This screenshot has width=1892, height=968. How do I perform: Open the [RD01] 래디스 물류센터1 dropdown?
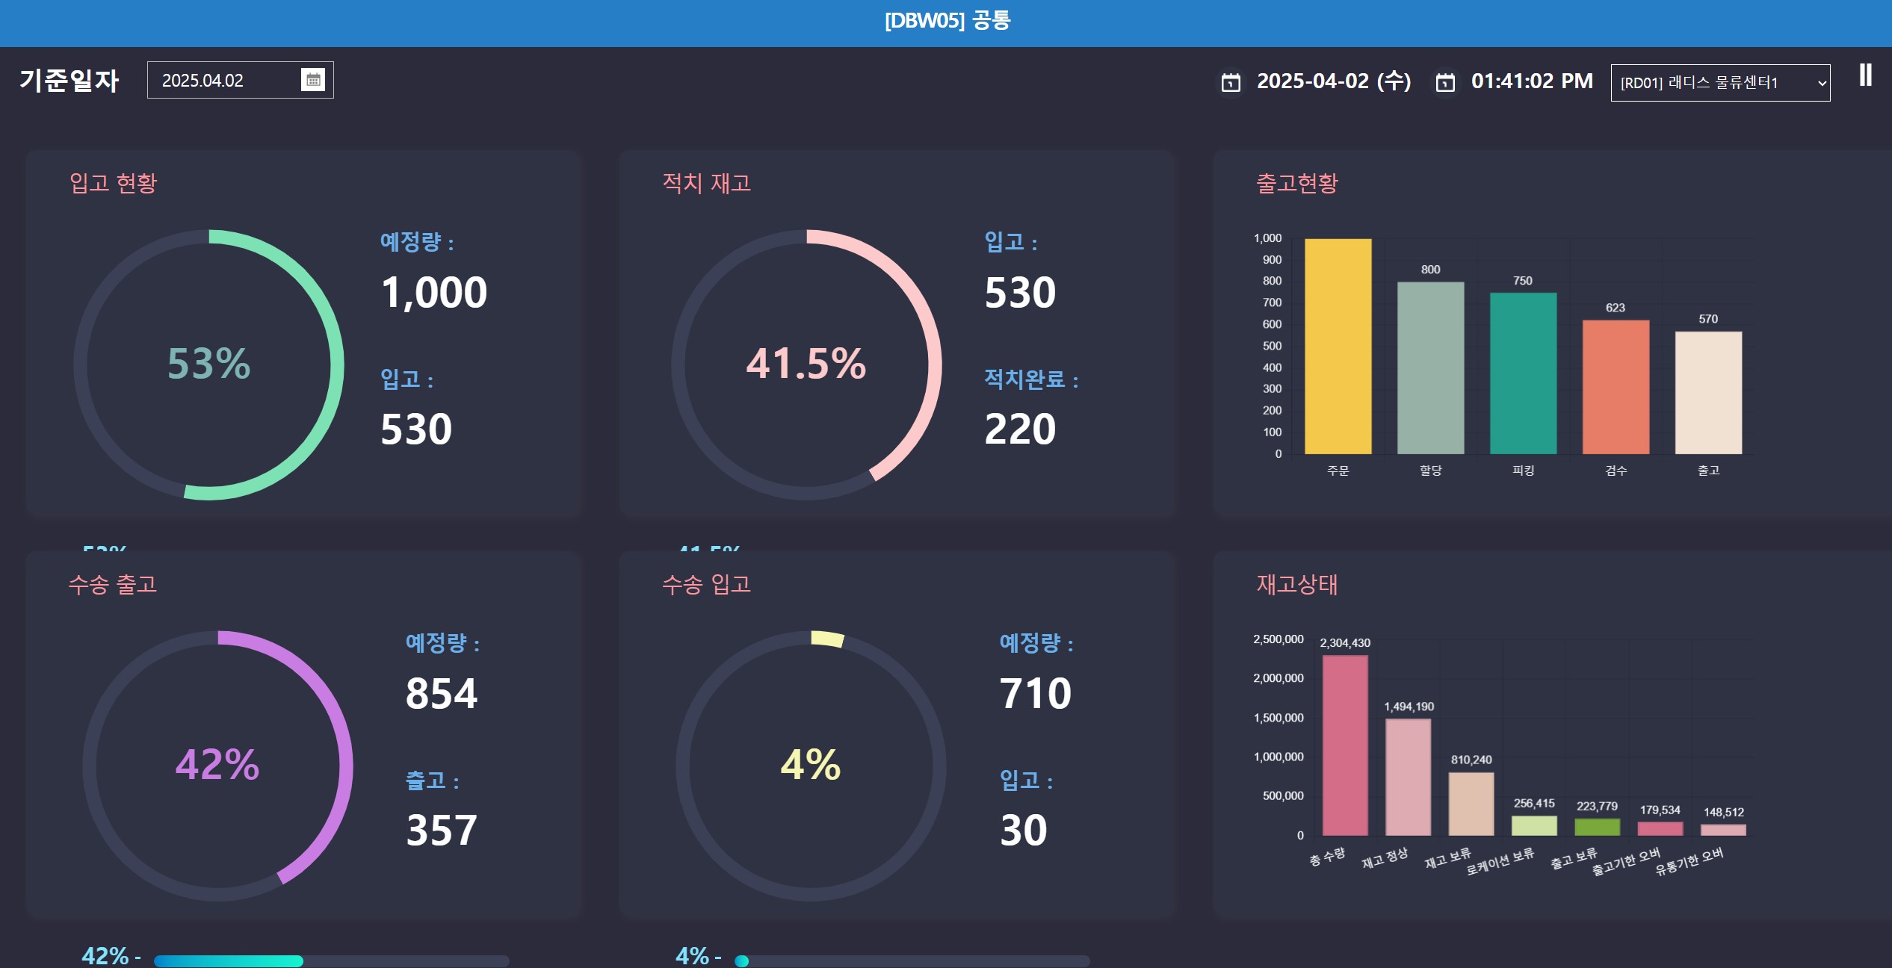pyautogui.click(x=1720, y=83)
